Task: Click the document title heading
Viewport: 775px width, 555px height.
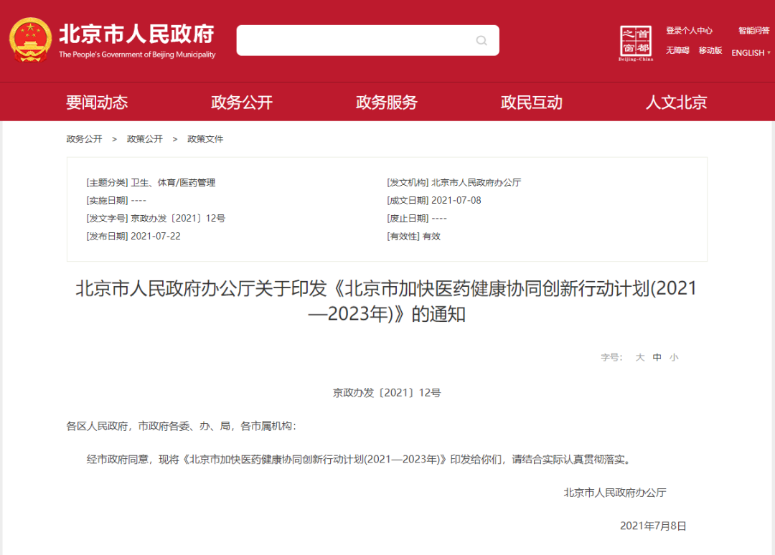Action: (387, 300)
